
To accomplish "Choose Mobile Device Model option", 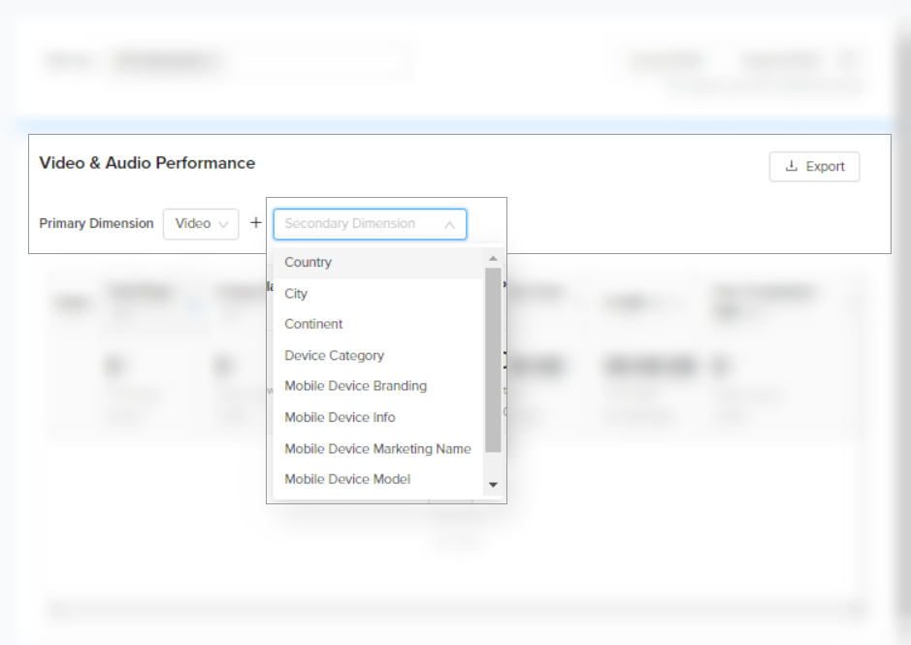I will [x=347, y=479].
